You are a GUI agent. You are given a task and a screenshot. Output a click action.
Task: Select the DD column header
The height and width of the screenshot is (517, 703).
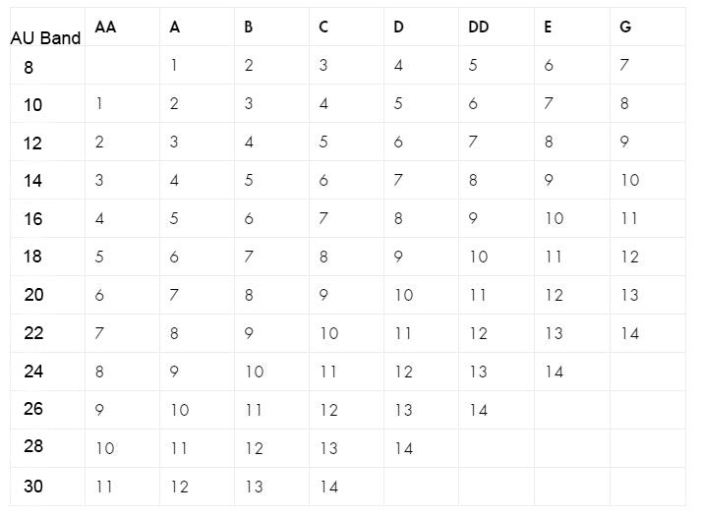479,27
